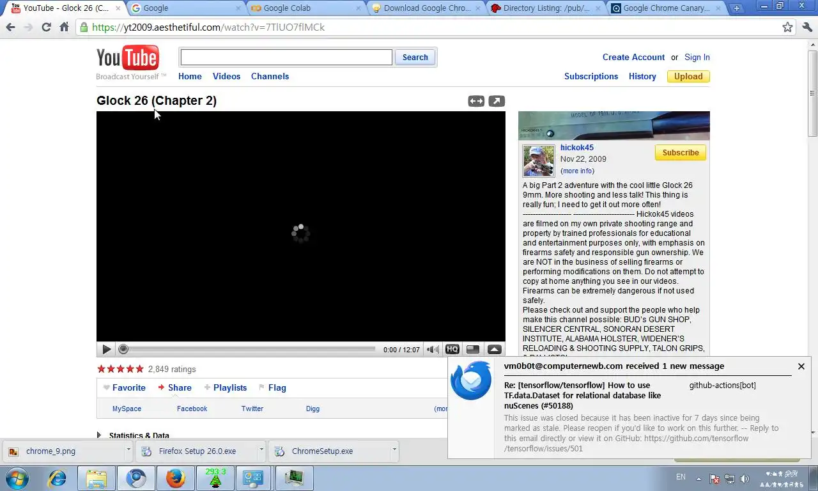Click the Sign In link

(697, 57)
